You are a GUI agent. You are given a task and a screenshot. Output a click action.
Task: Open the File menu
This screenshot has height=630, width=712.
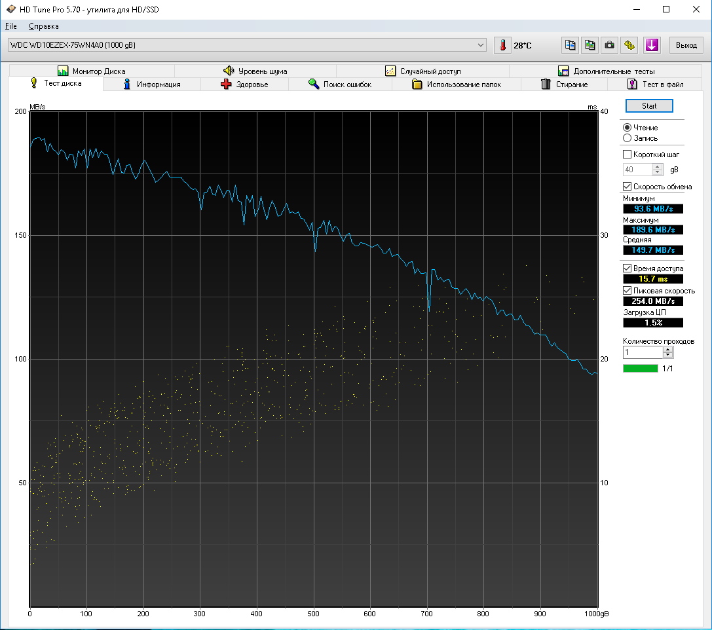click(11, 26)
